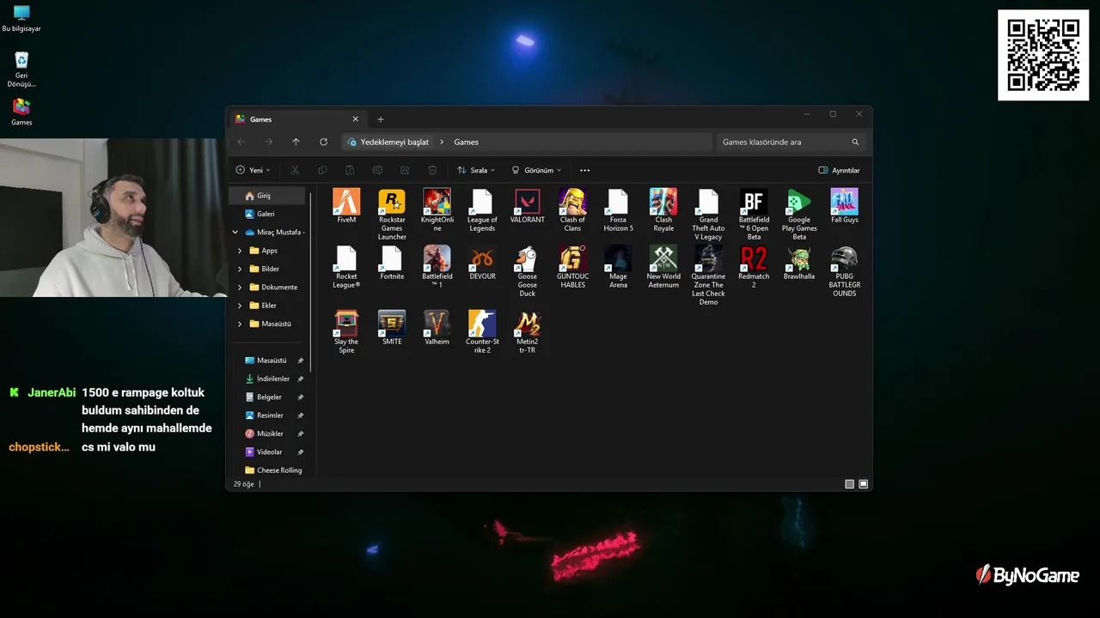Select the Fall Guys icon

point(844,206)
